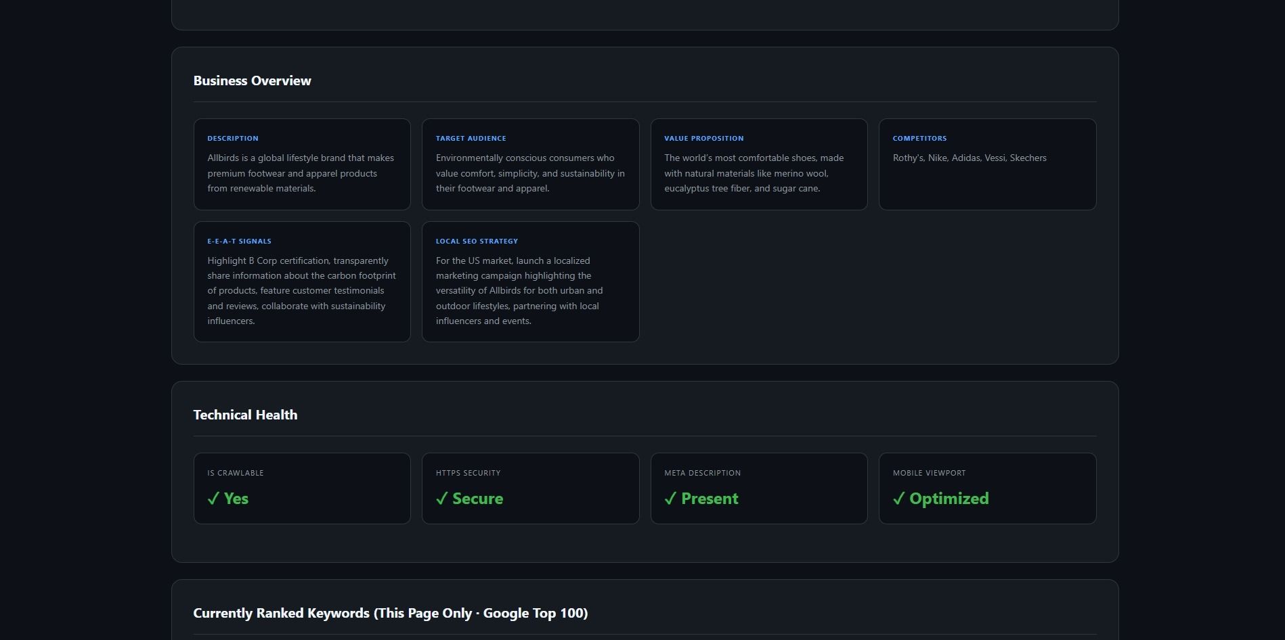Select the VALUE PROPOSITION card label
Screen dimensions: 1285x640
click(x=703, y=138)
